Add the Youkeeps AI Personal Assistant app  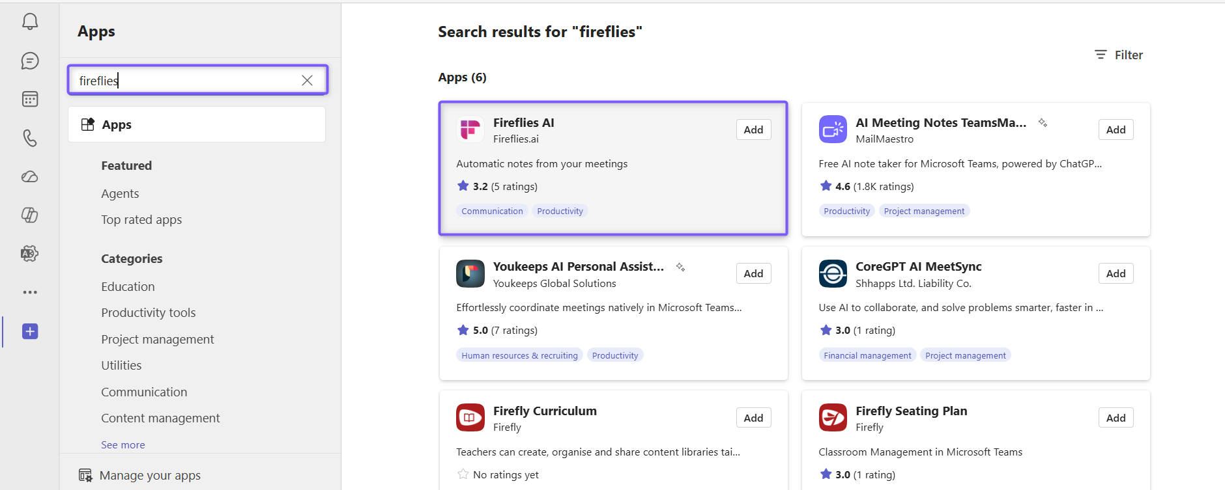(753, 274)
